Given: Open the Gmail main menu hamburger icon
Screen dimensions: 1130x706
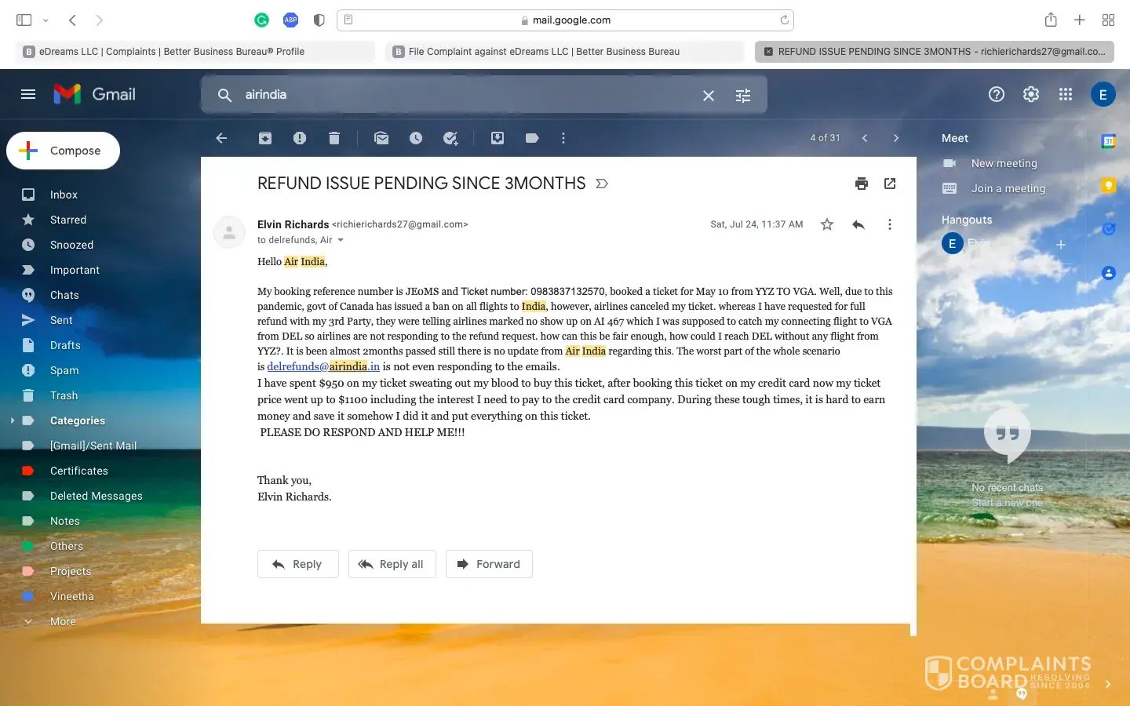Looking at the screenshot, I should pyautogui.click(x=28, y=94).
